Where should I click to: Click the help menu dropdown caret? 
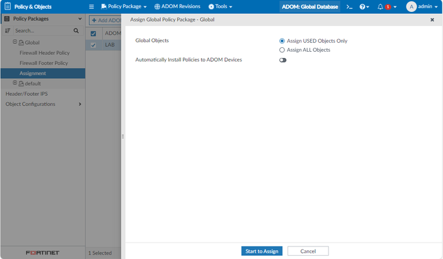(x=368, y=7)
